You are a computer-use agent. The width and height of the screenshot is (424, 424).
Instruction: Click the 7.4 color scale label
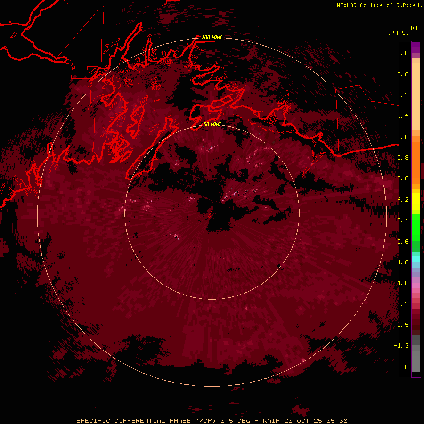coord(403,116)
